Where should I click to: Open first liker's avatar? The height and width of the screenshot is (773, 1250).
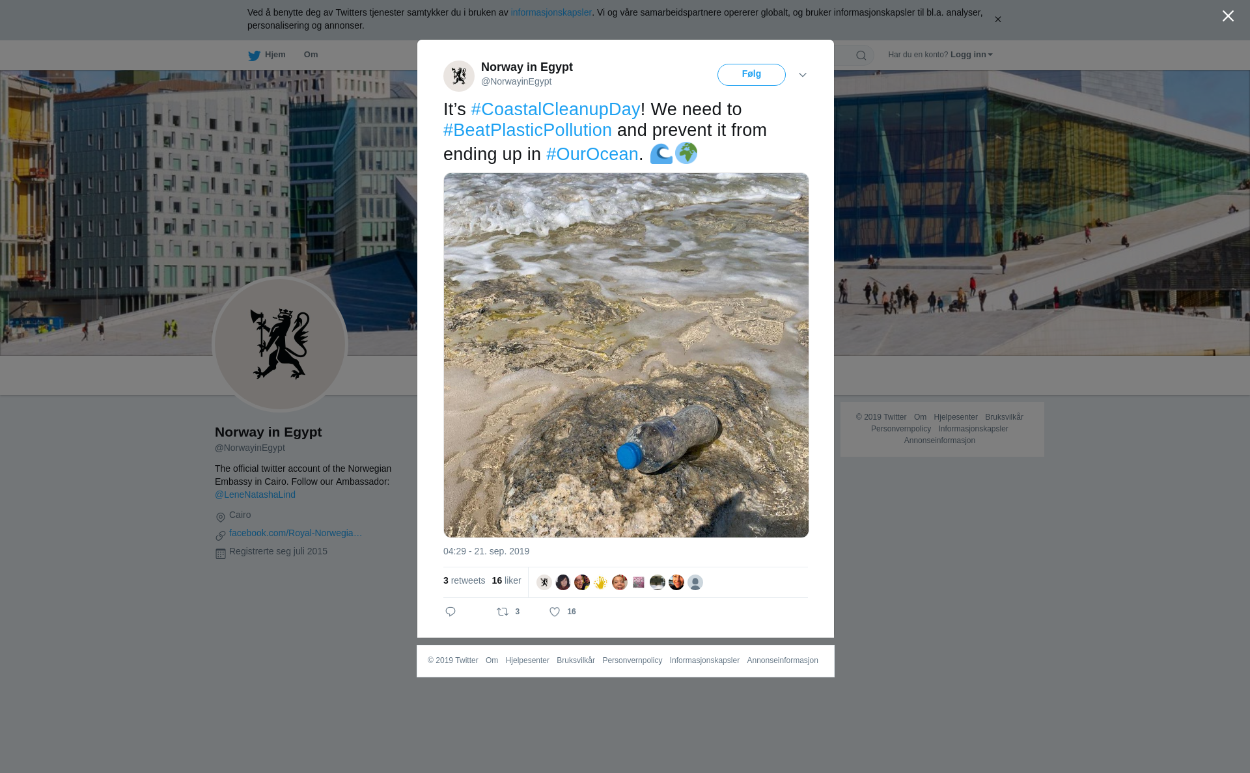[x=544, y=582]
